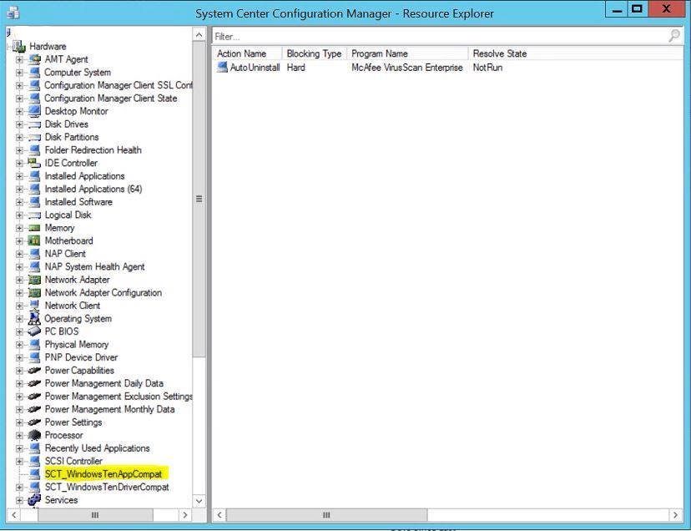Click inside the Filter input field
Viewport: 691px width, 531px height.
click(441, 36)
